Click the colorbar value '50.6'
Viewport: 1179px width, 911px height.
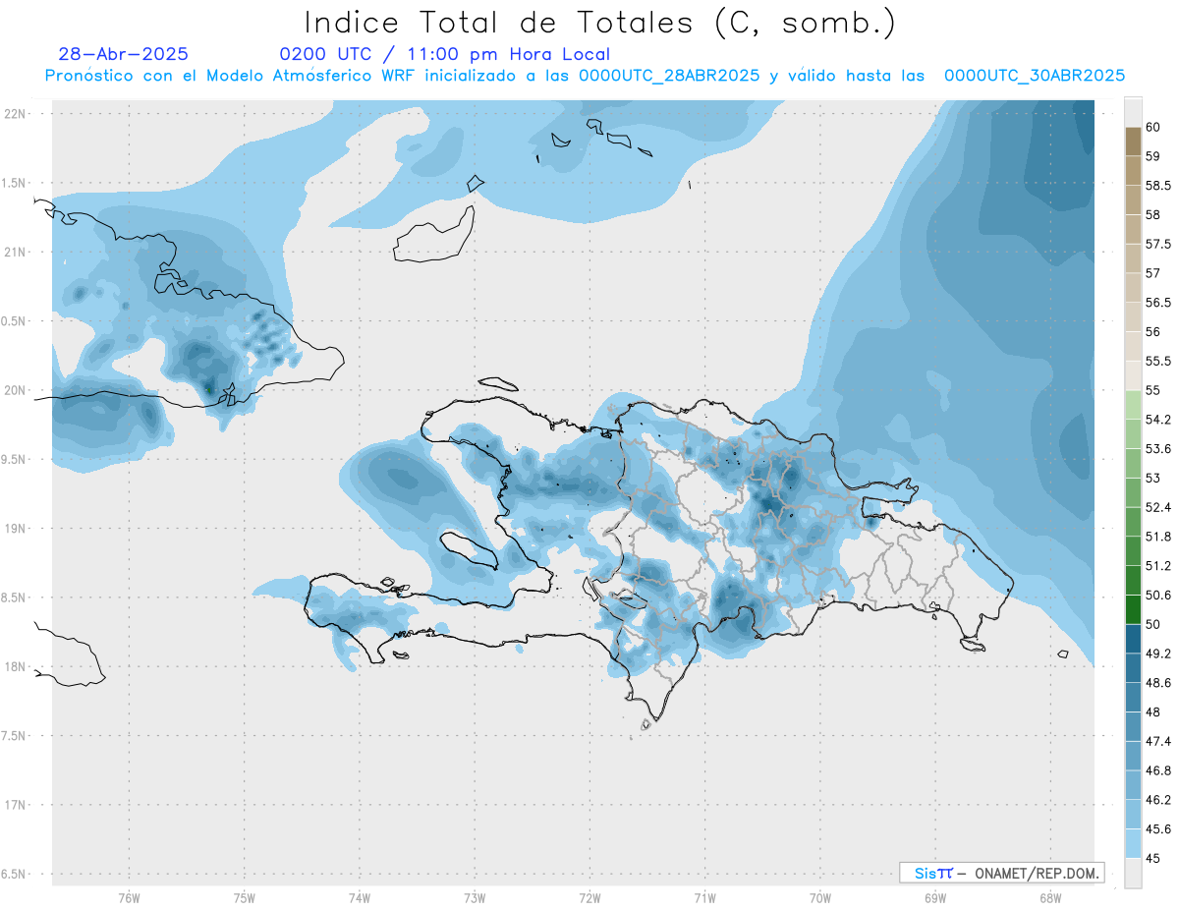1158,595
